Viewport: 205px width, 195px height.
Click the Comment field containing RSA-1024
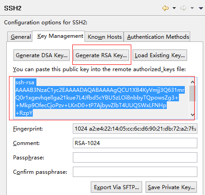point(135,143)
